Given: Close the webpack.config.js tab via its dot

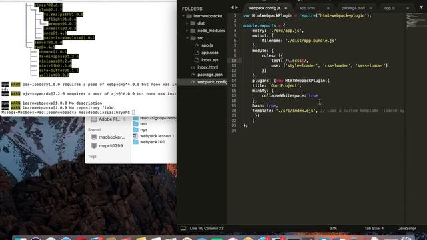Looking at the screenshot, I should pyautogui.click(x=286, y=8).
